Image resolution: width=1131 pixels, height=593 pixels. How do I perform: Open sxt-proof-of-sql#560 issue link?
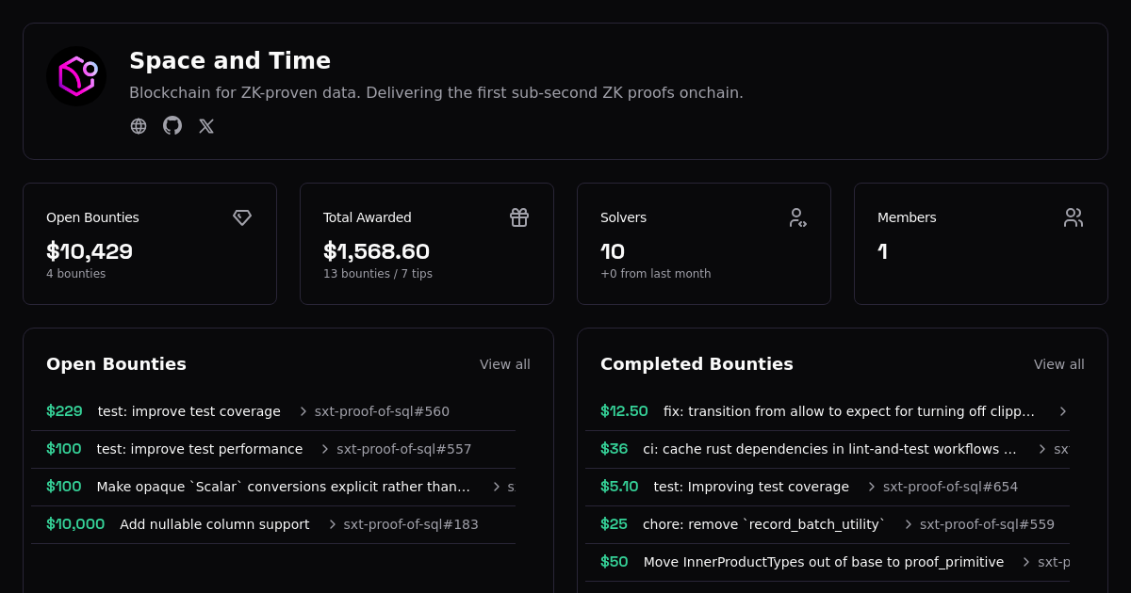click(382, 411)
